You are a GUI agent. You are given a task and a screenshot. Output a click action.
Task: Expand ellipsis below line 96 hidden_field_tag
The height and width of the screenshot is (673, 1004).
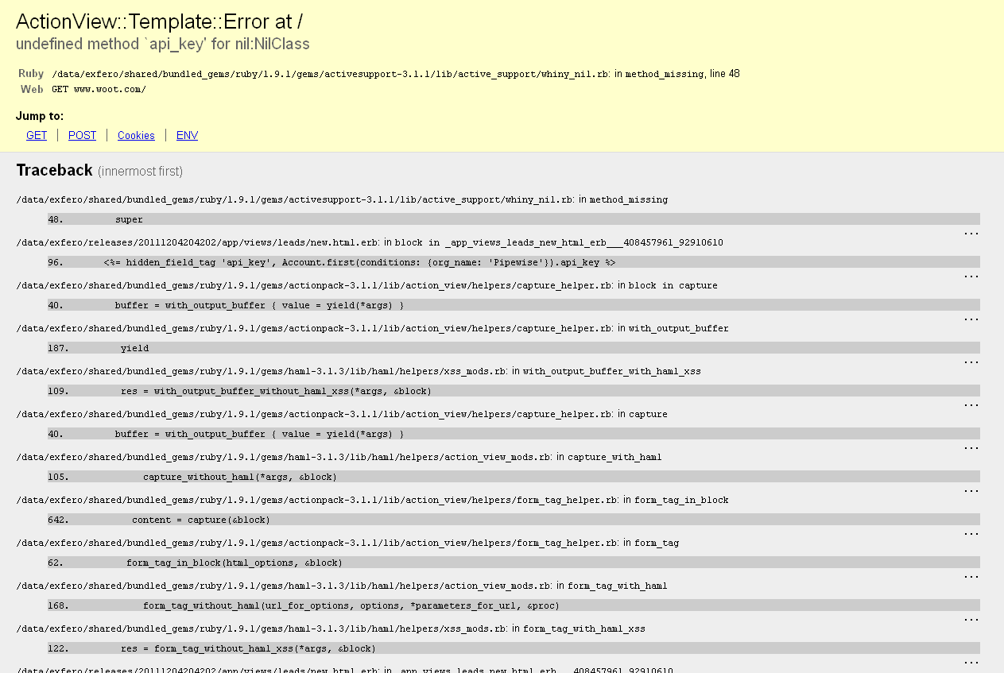point(971,277)
